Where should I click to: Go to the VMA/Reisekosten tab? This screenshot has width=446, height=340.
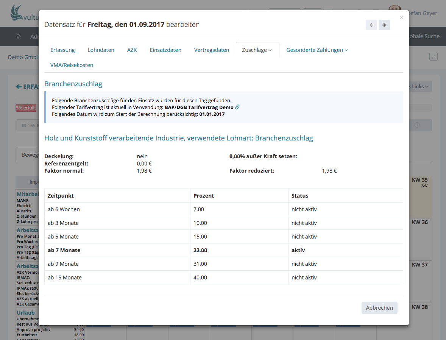pyautogui.click(x=72, y=65)
